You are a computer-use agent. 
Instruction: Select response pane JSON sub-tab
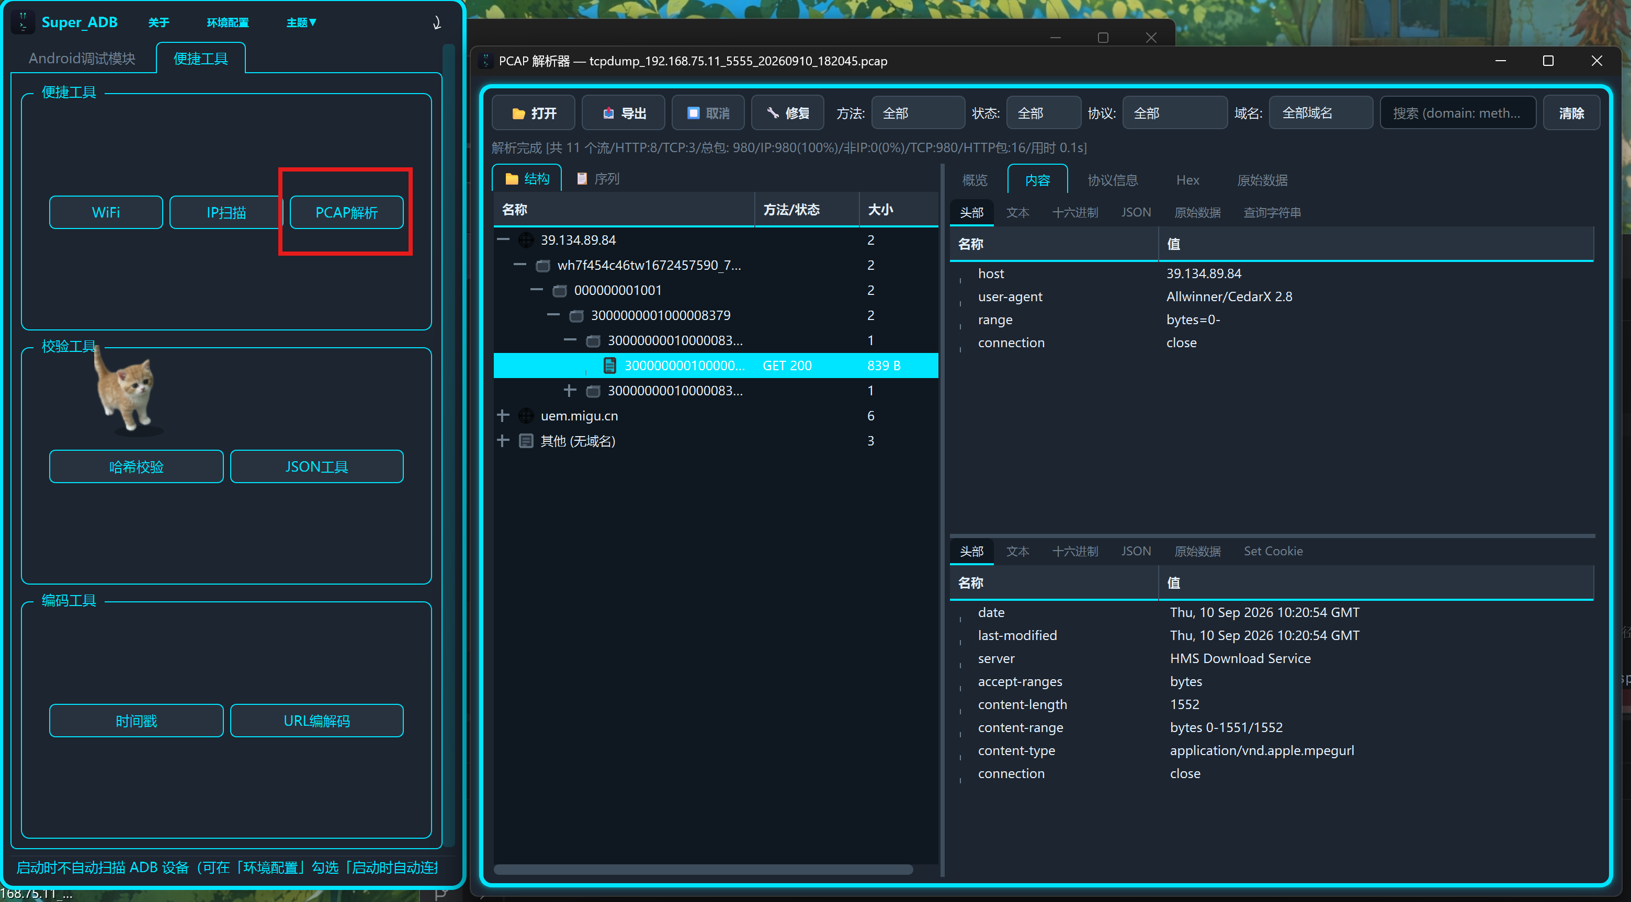[x=1136, y=551]
